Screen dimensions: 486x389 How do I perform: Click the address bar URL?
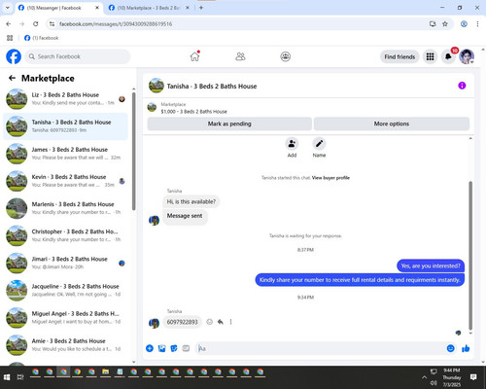pos(116,24)
